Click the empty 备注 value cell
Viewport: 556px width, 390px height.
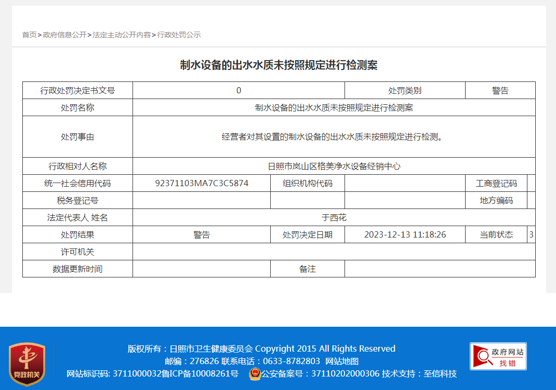coord(440,269)
